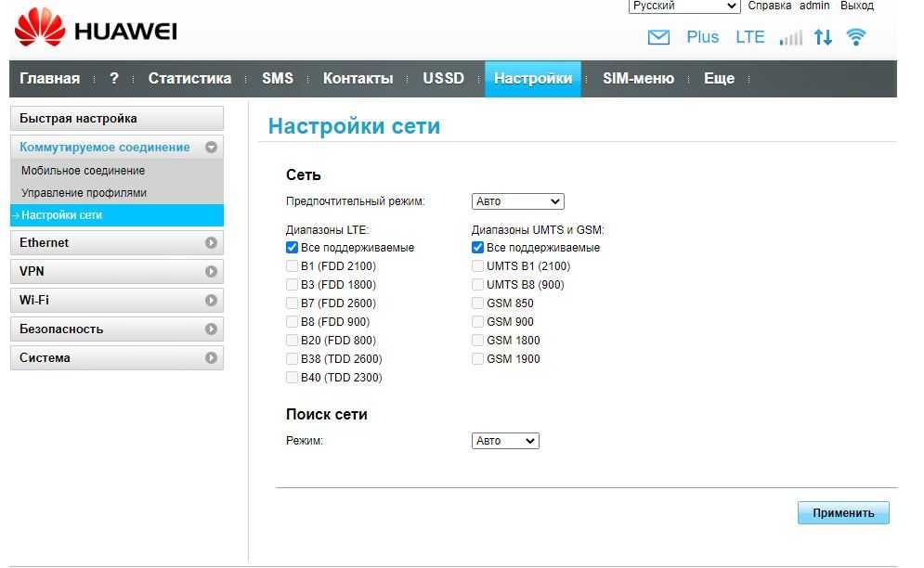Click the Ethernet sidebar label
924x568 pixels.
click(44, 243)
